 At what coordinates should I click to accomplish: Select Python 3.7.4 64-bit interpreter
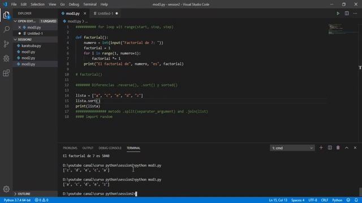[x=17, y=200]
